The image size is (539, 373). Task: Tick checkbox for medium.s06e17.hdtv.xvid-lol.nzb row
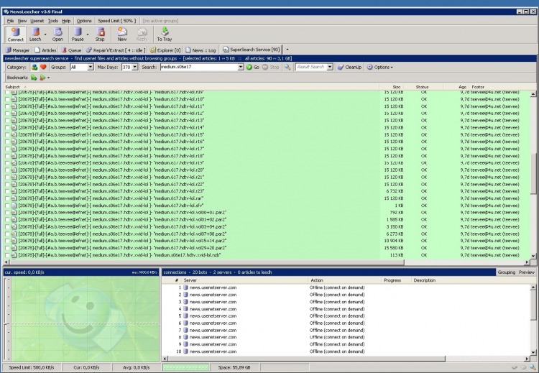pos(7,255)
